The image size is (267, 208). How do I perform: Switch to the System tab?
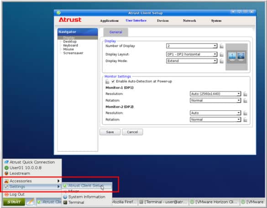pyautogui.click(x=216, y=21)
